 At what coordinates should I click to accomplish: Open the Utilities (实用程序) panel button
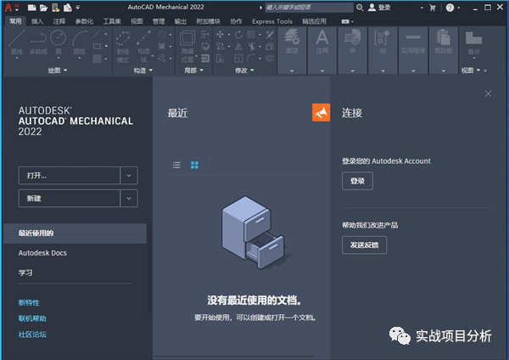point(413,50)
